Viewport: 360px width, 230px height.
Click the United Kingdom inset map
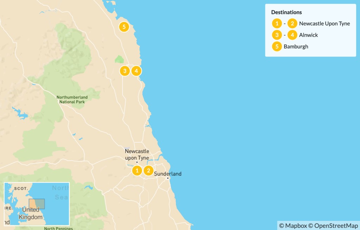pos(37,204)
